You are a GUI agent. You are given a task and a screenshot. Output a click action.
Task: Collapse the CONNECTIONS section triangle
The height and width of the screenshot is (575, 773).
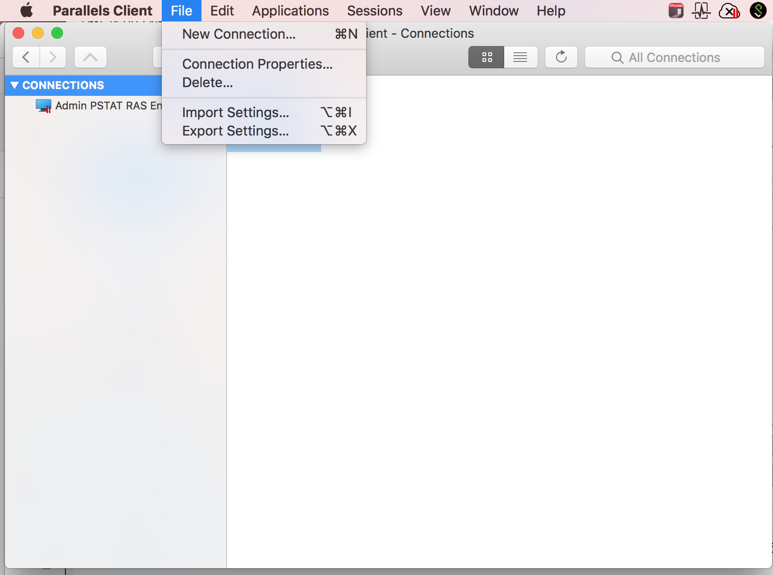(15, 85)
